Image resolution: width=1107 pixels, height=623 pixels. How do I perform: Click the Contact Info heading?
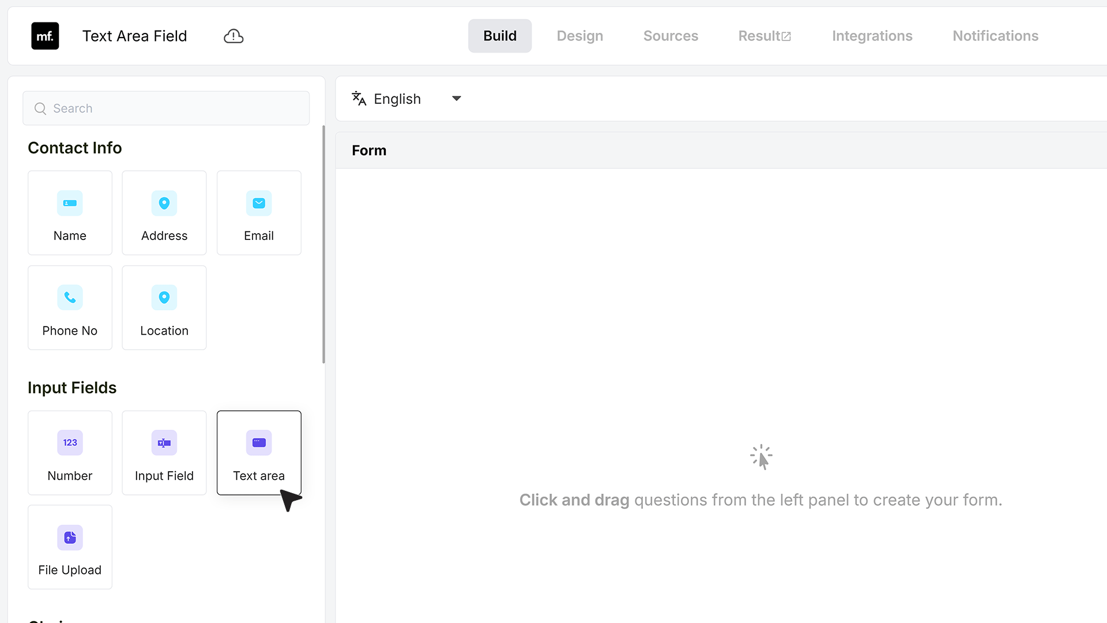point(75,148)
